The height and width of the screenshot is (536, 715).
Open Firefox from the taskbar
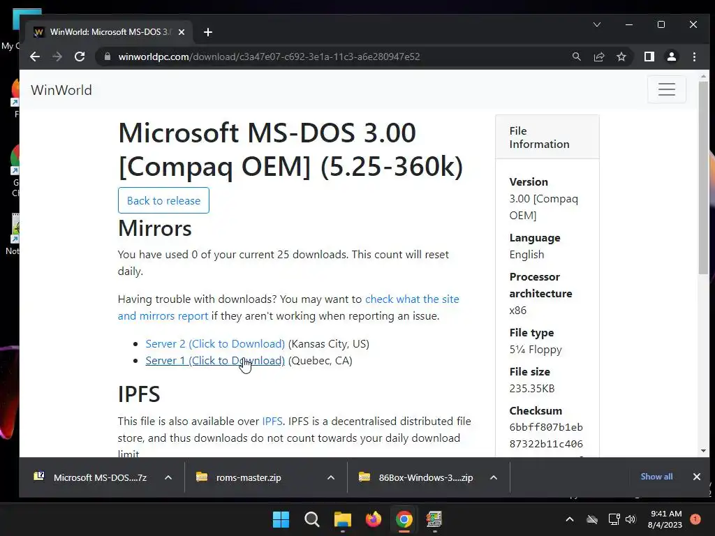(374, 519)
